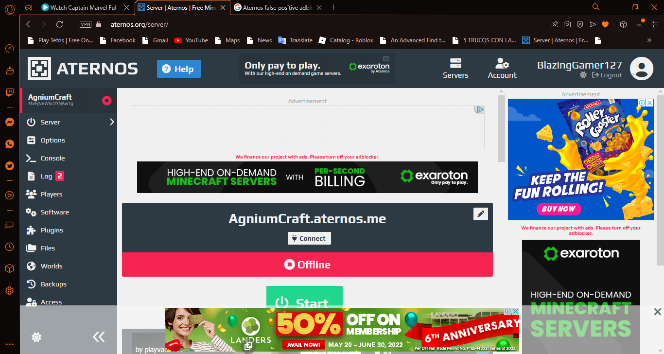
Task: Add page to bookmarks with heart icon
Action: point(605,24)
